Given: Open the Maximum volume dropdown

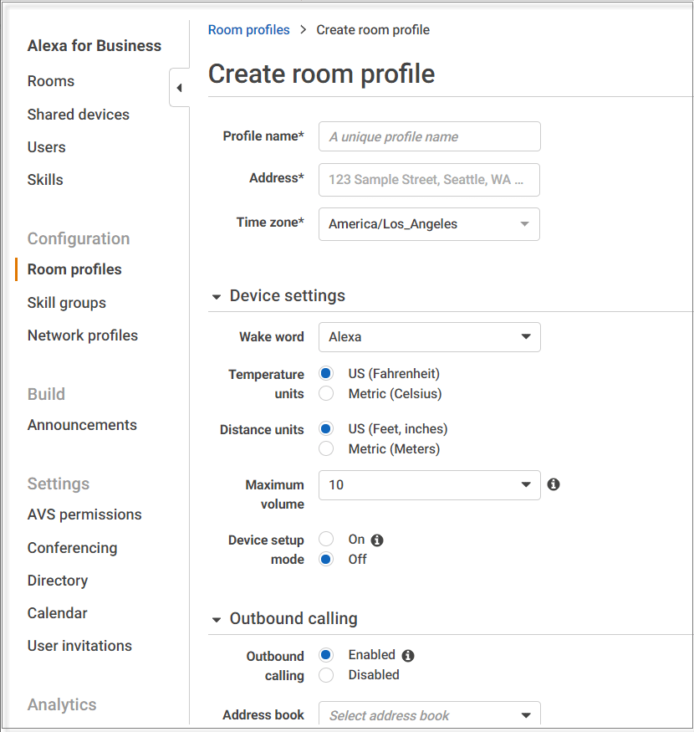Looking at the screenshot, I should coord(430,485).
